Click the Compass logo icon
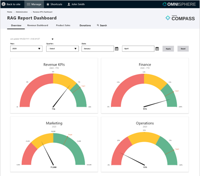The height and width of the screenshot is (176, 200). pyautogui.click(x=168, y=18)
